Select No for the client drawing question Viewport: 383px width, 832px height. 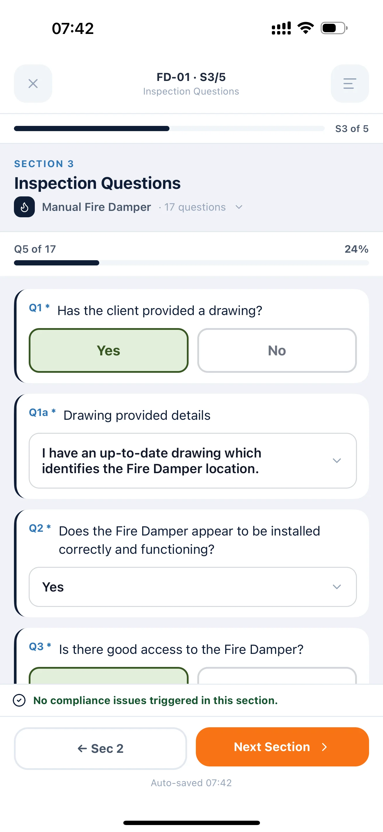point(277,350)
